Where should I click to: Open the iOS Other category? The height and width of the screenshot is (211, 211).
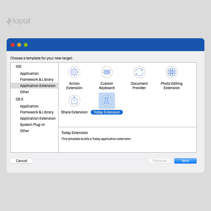[x=24, y=92]
